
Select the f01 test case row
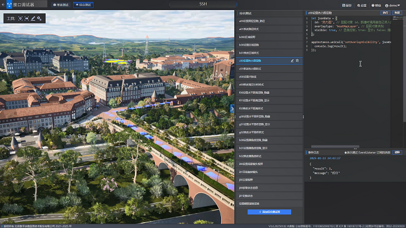tap(269, 101)
